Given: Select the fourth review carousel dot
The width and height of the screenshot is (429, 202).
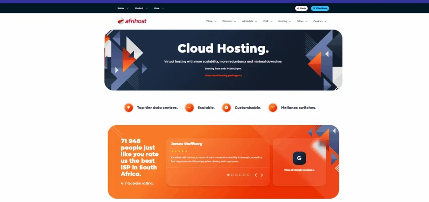Looking at the screenshot, I should (x=240, y=175).
